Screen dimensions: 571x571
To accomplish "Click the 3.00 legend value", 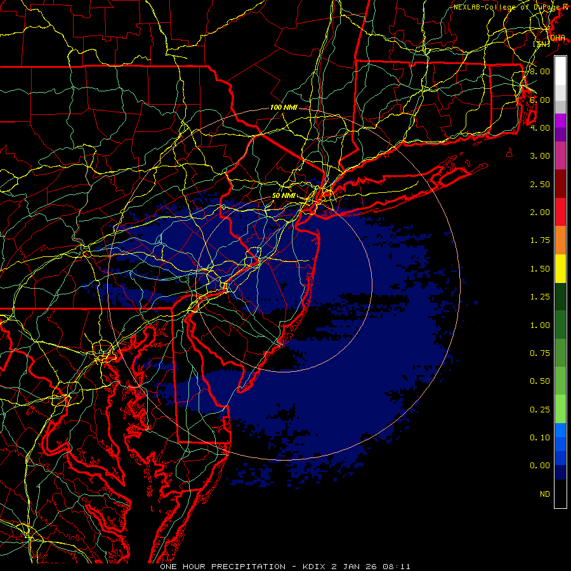I will 540,156.
